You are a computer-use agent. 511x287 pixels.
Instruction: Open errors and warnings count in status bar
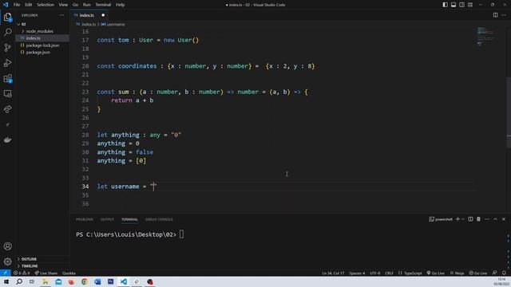[x=22, y=273]
